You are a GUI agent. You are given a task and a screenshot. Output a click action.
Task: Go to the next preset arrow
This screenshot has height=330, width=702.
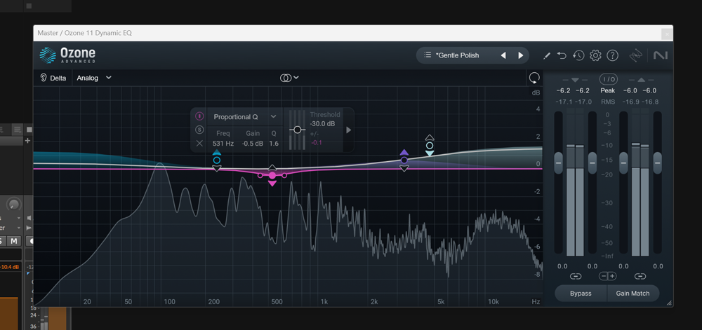(521, 55)
